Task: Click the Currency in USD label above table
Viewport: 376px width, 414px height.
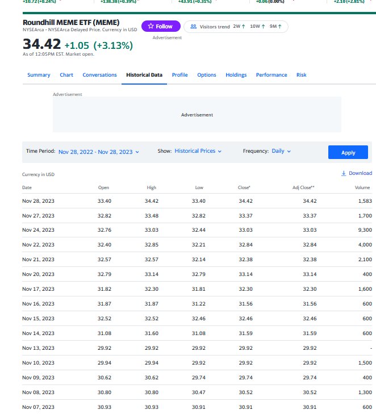Action: (x=38, y=174)
